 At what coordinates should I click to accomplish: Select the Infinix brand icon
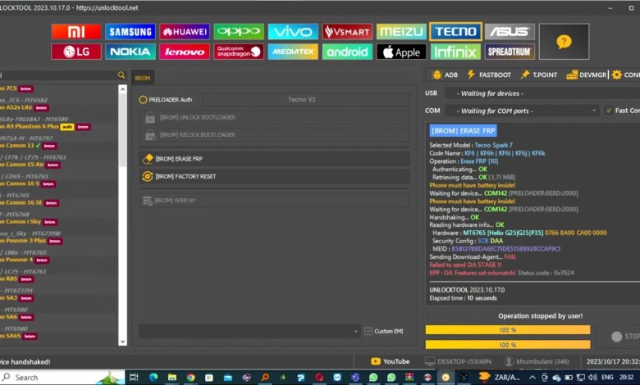coord(455,52)
